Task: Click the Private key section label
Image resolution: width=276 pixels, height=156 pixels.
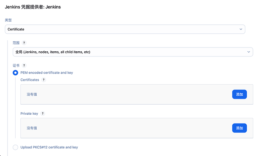Action: click(x=29, y=114)
